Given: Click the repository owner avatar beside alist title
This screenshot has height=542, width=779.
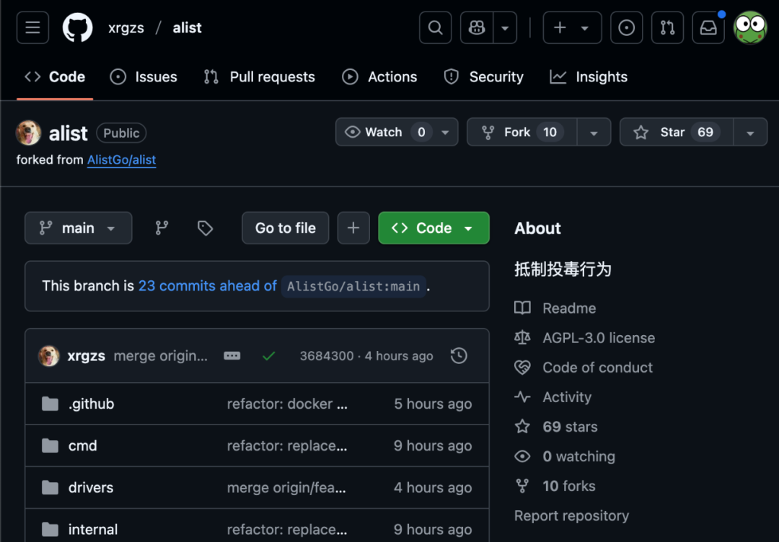Looking at the screenshot, I should click(28, 133).
